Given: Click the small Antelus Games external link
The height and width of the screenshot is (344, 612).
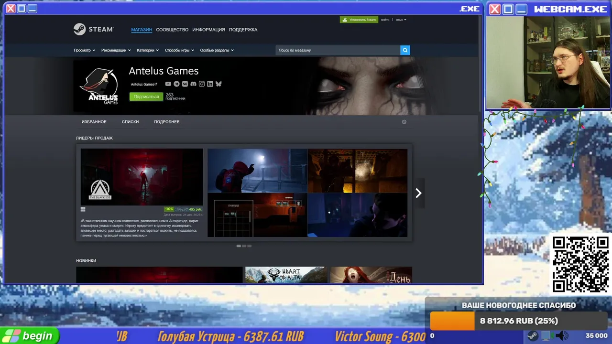Looking at the screenshot, I should click(x=144, y=84).
